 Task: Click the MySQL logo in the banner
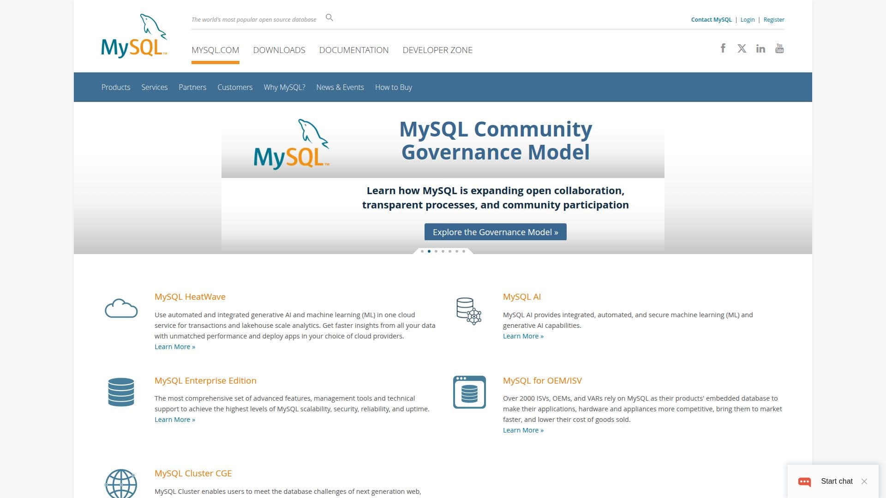click(292, 144)
